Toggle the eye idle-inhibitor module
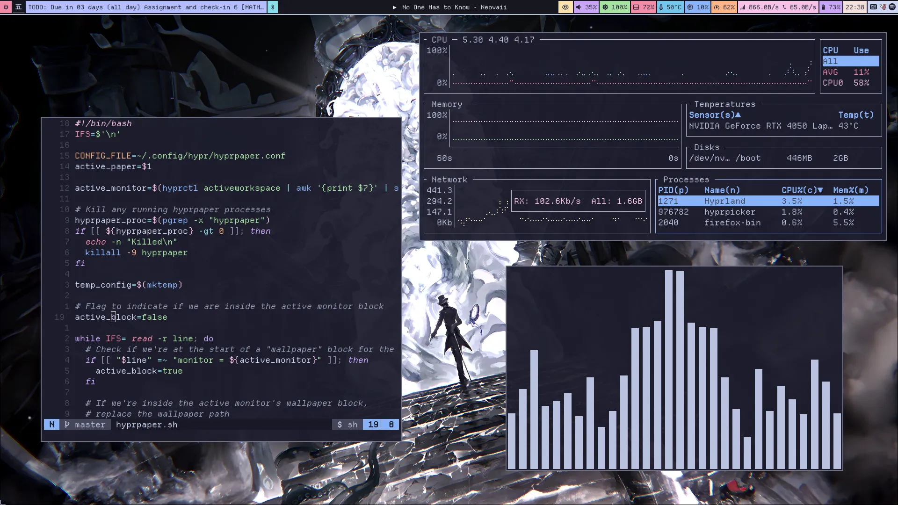This screenshot has width=898, height=505. 565,7
